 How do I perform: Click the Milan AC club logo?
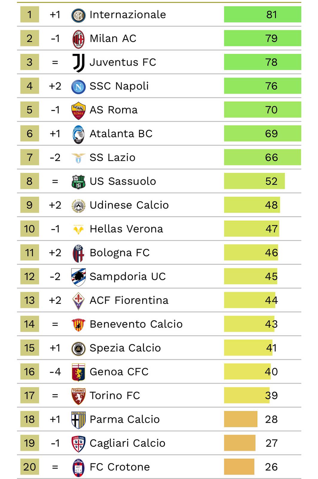[79, 39]
